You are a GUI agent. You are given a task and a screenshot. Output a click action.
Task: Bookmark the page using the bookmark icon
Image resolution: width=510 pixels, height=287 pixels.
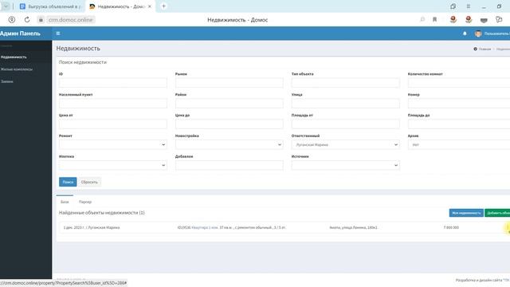pyautogui.click(x=434, y=19)
